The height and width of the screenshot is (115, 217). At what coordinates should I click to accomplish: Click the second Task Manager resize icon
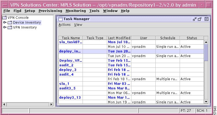tap(200, 19)
